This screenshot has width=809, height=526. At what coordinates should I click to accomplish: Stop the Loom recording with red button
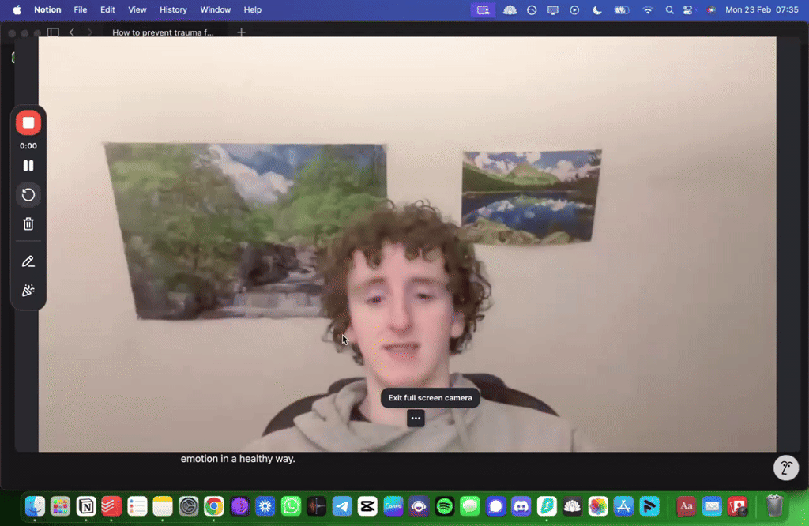click(x=28, y=122)
